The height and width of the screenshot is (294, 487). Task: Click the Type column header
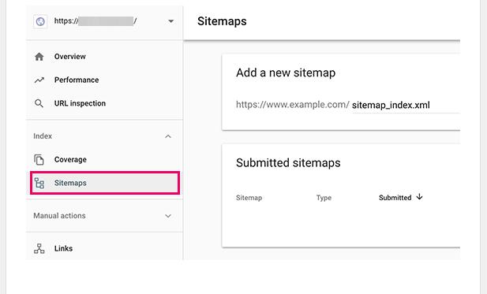coord(324,198)
